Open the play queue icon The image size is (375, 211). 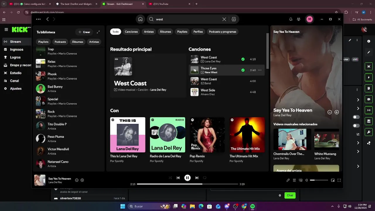[x=294, y=181]
